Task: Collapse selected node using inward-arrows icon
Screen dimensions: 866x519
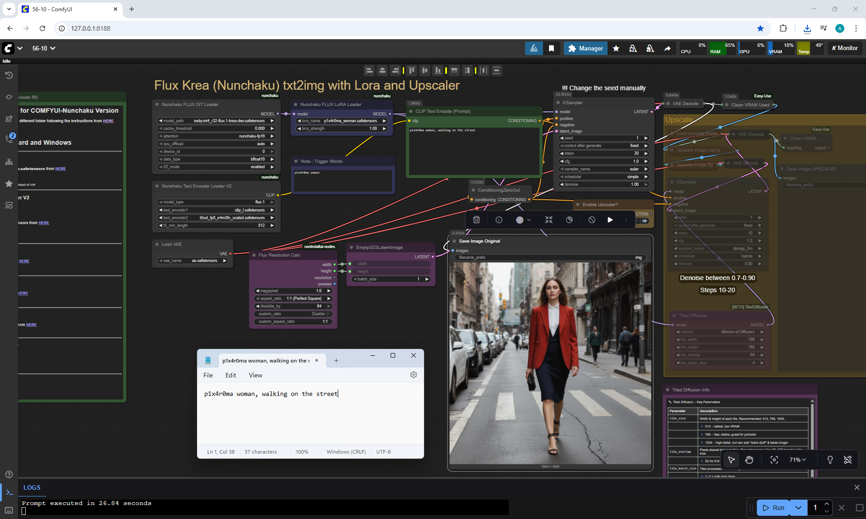Action: point(548,220)
